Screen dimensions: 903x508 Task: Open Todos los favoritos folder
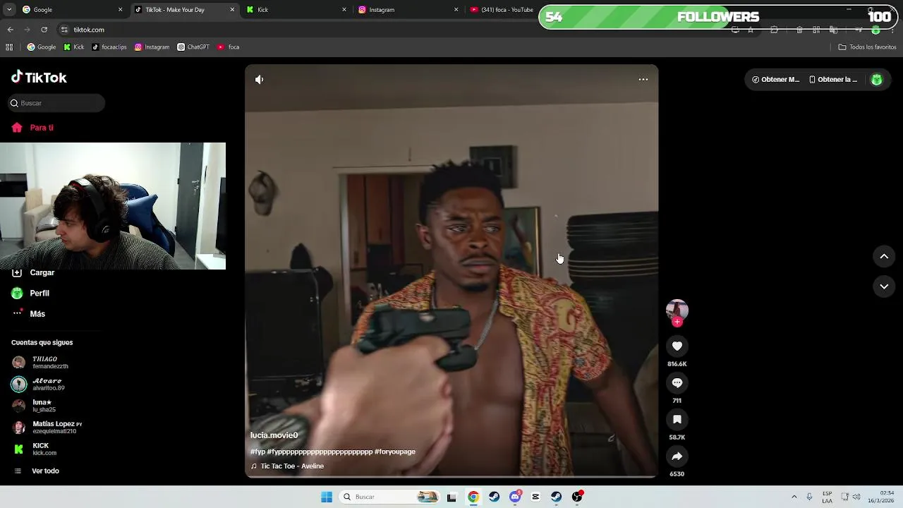[867, 47]
